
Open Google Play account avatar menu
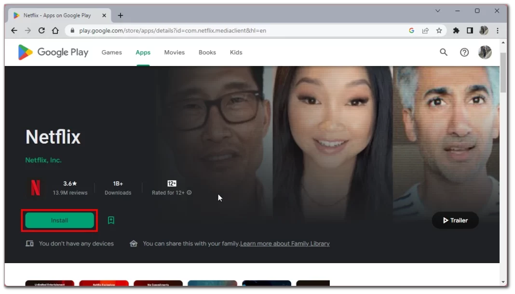tap(485, 53)
